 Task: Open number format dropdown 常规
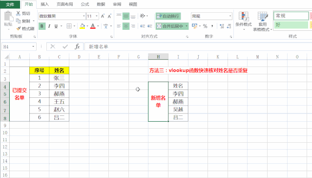(x=230, y=16)
